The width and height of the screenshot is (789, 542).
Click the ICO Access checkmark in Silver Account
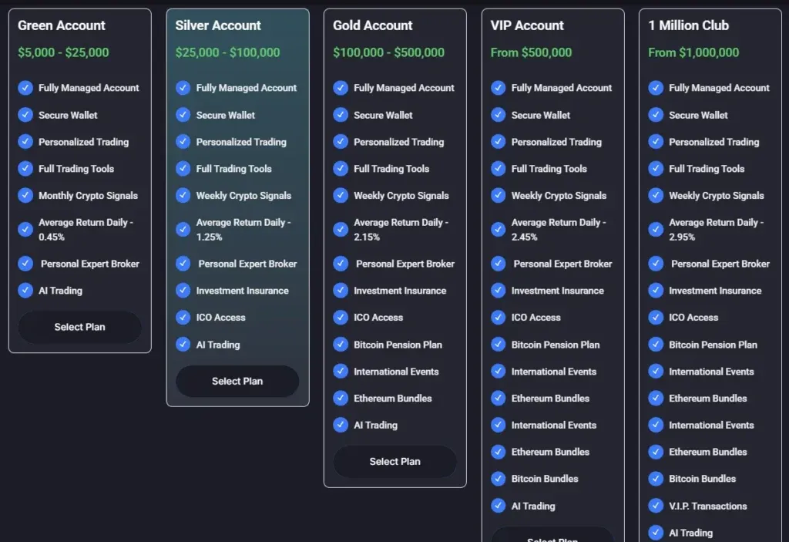click(183, 318)
